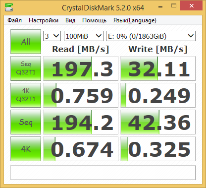Minimize the CrystalDiskMark window

(160, 7)
